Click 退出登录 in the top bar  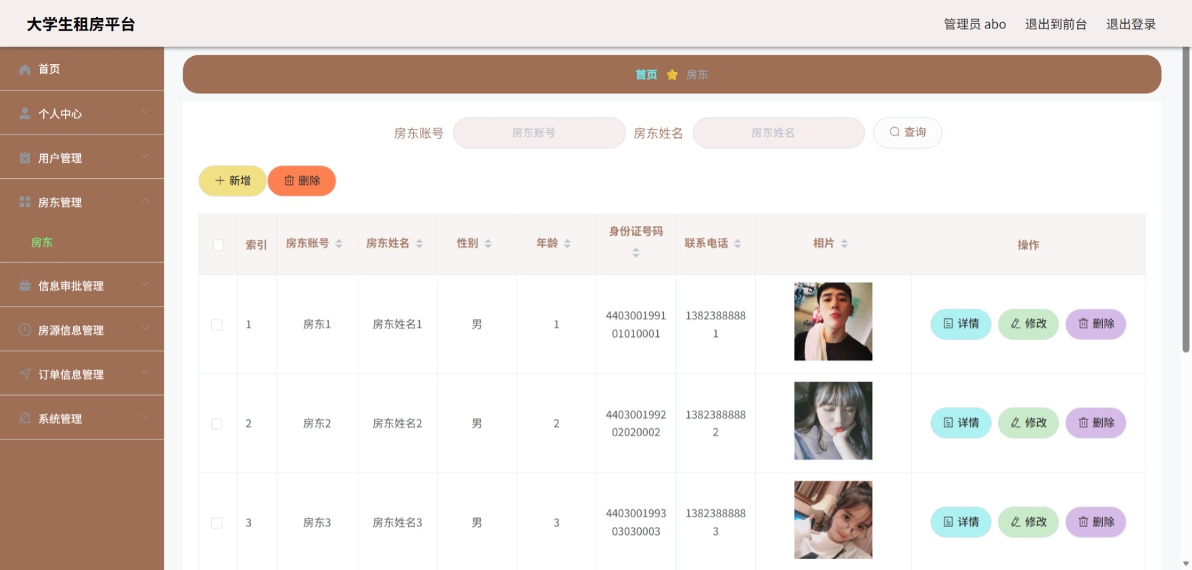1130,24
